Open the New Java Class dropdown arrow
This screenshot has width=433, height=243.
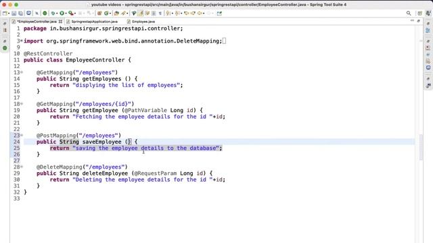point(110,13)
